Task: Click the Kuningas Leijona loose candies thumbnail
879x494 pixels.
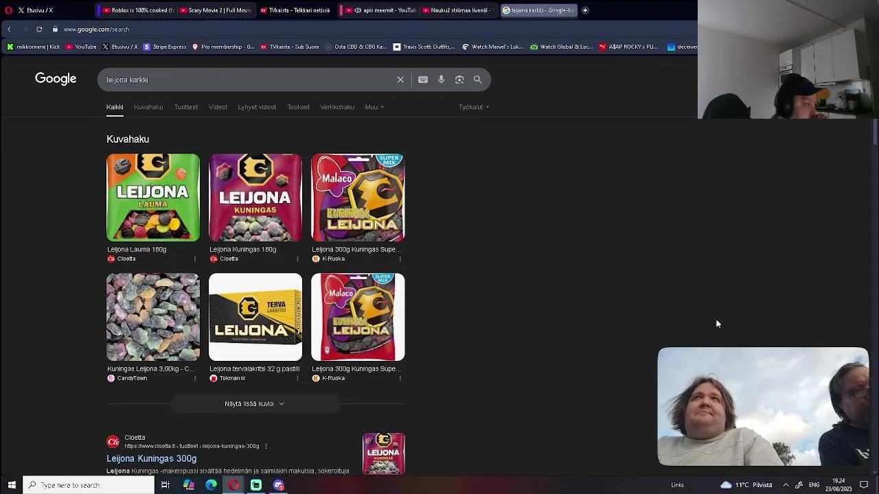Action: (153, 317)
